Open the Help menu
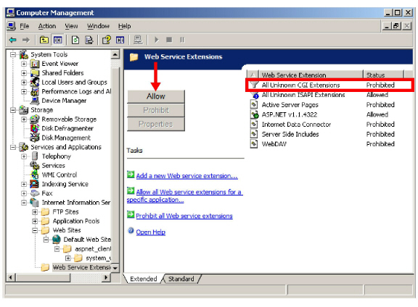 pos(125,26)
